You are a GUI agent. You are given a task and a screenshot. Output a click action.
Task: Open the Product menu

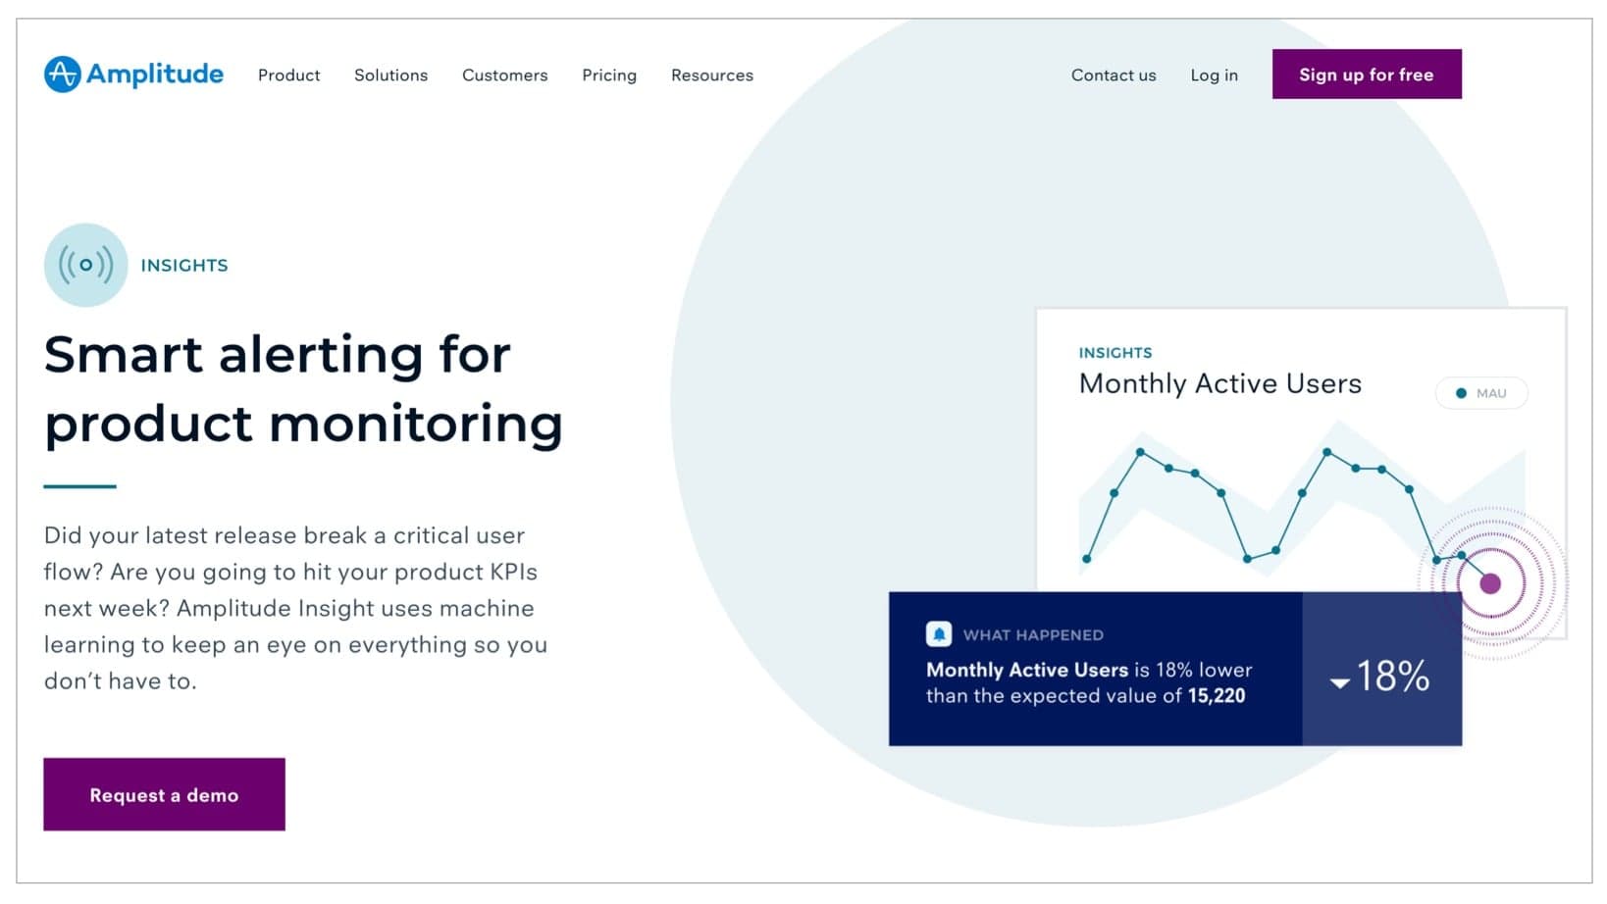coord(288,75)
